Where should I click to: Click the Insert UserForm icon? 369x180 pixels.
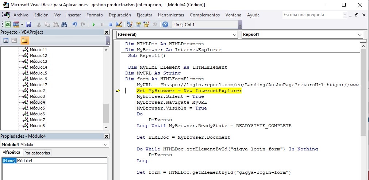pyautogui.click(x=16, y=24)
